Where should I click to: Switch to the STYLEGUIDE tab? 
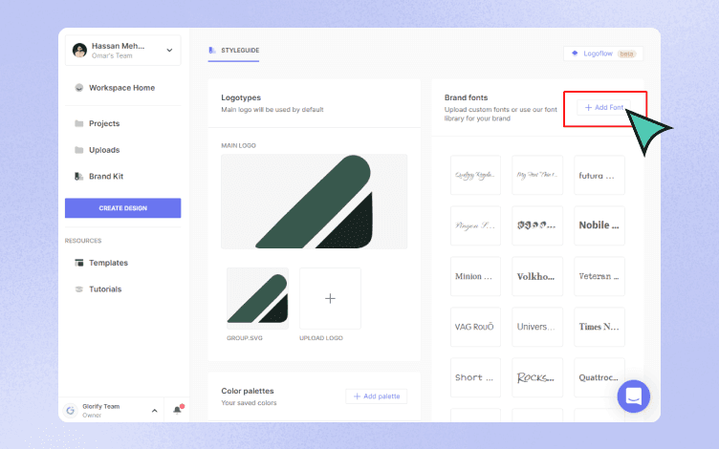pos(234,51)
